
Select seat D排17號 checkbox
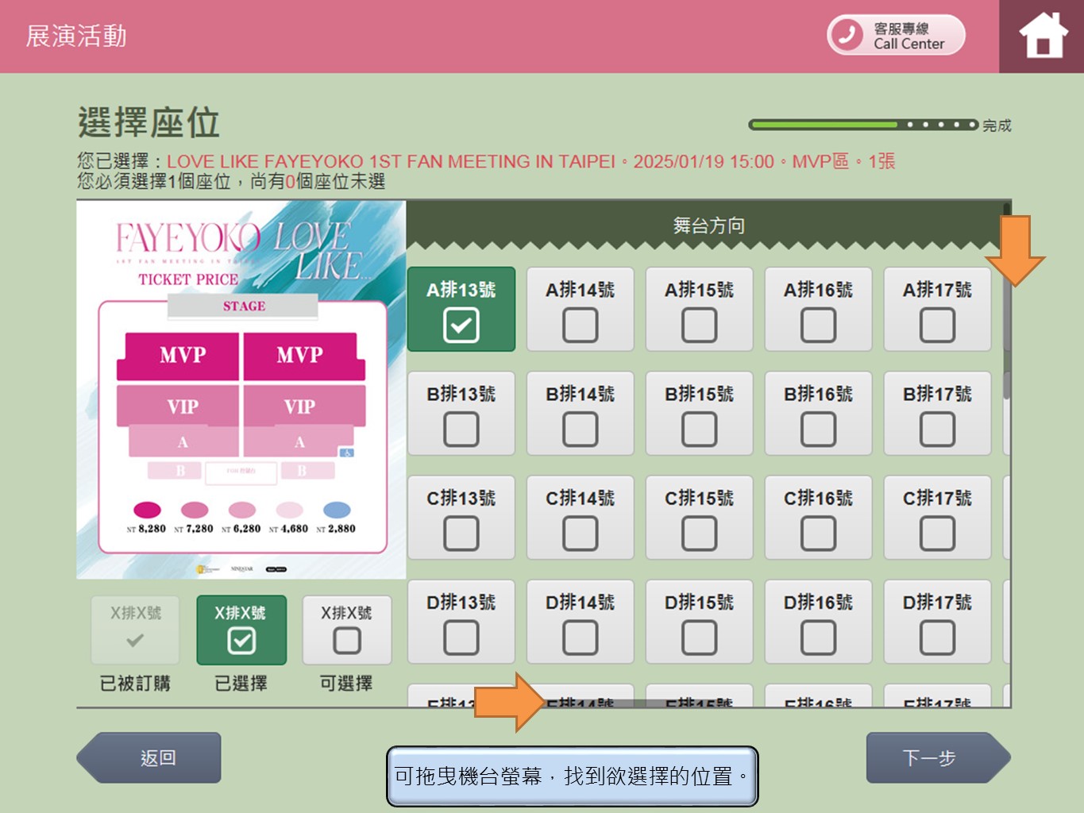click(937, 637)
